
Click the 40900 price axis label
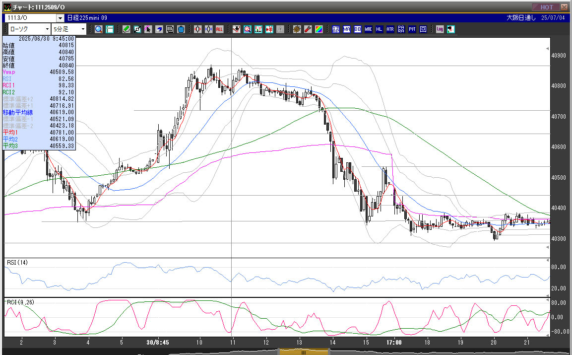[559, 56]
